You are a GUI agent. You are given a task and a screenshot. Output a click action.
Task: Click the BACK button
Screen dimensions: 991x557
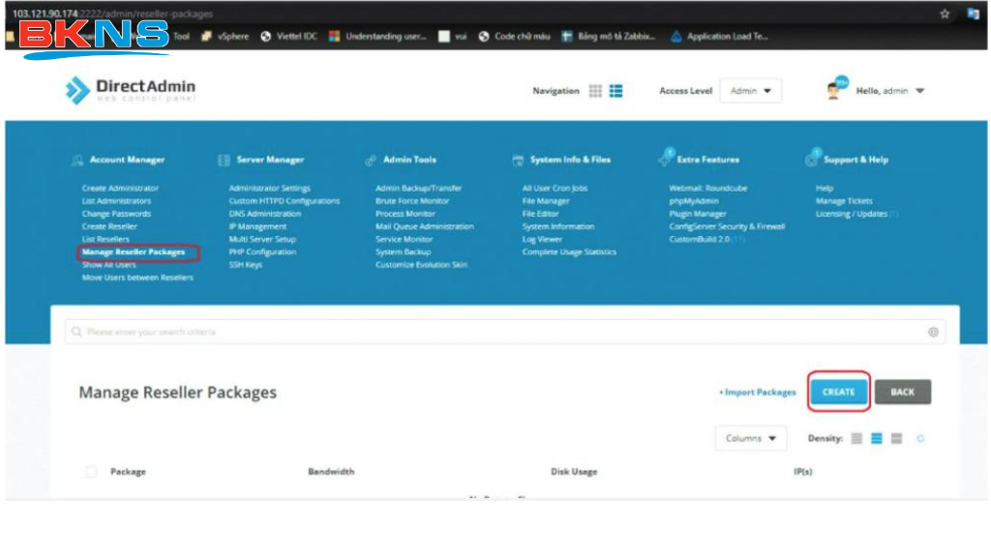(x=901, y=392)
